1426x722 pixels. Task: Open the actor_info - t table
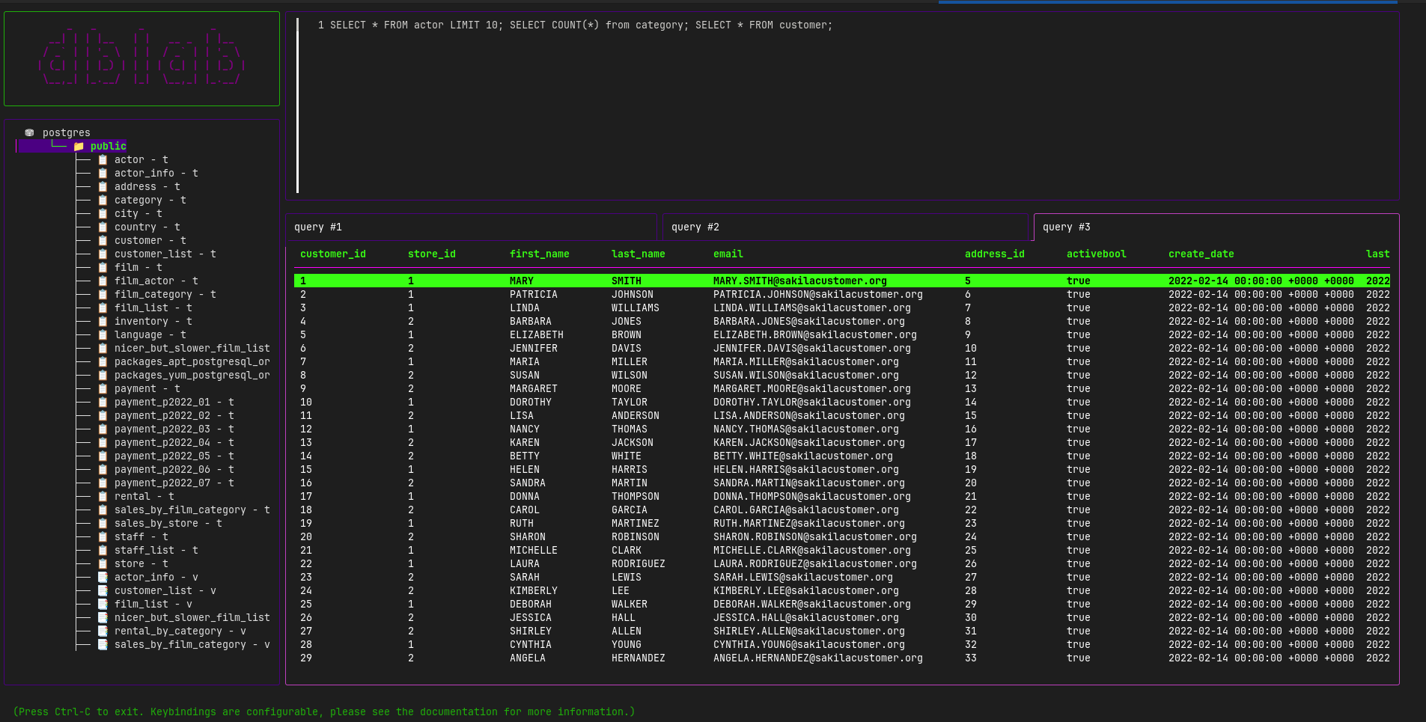click(156, 173)
